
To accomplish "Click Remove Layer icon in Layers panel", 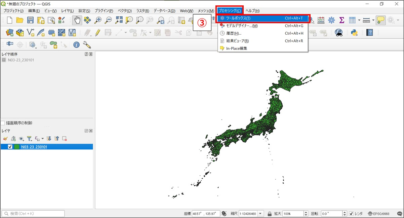I will pos(65,138).
